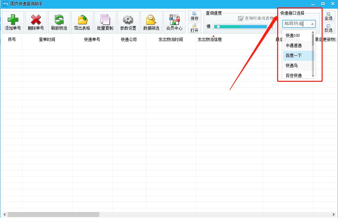Click horizontal scrollbar right arrow
The height and width of the screenshot is (218, 338).
333,214
